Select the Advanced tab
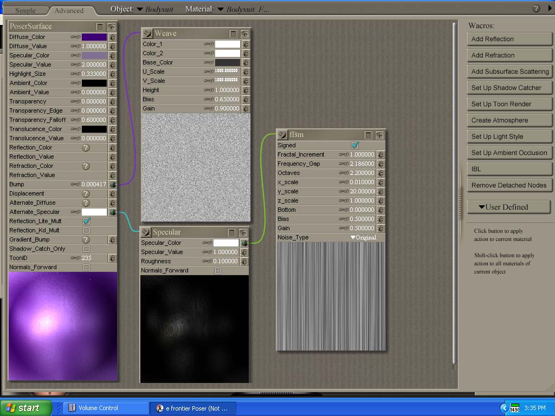Viewport: 555px width, 416px height. (x=69, y=10)
